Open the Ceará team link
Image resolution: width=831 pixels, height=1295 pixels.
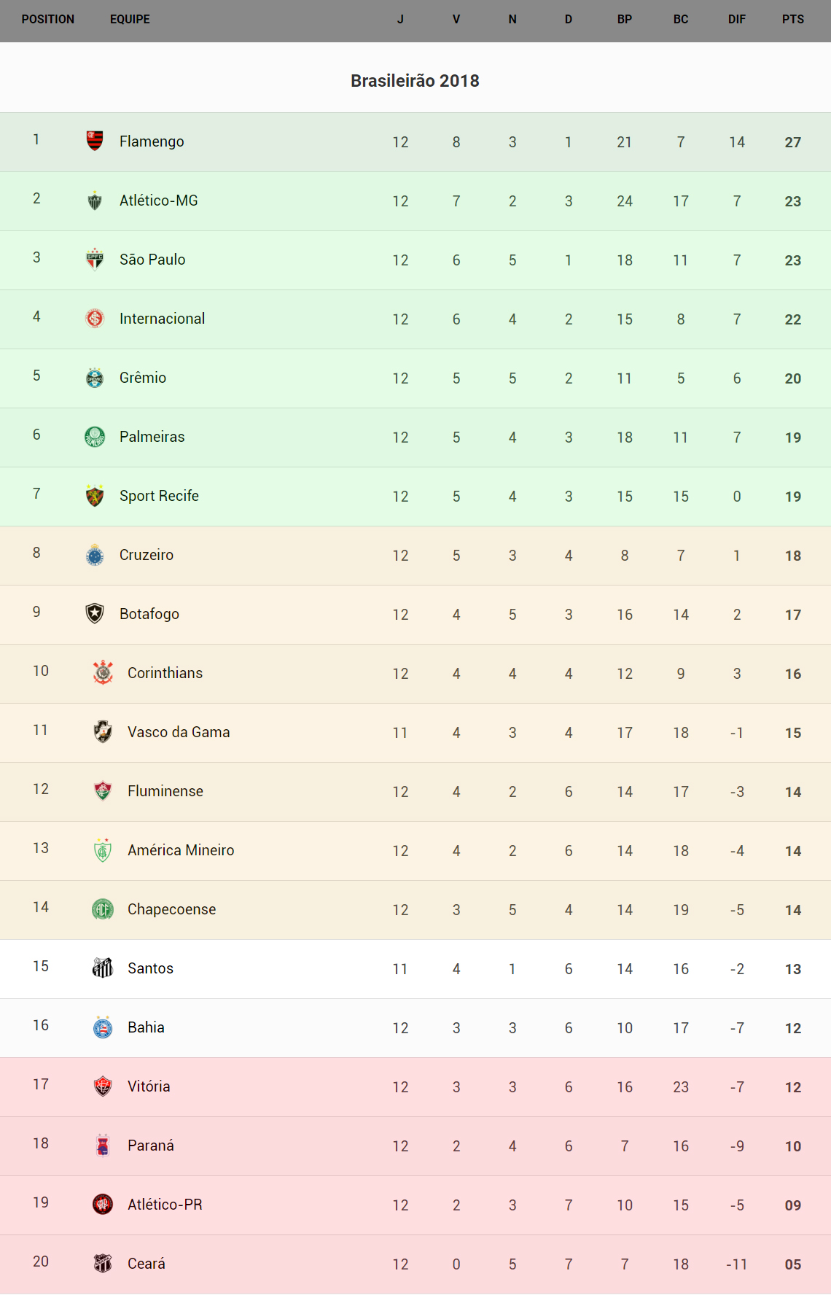pos(147,1264)
